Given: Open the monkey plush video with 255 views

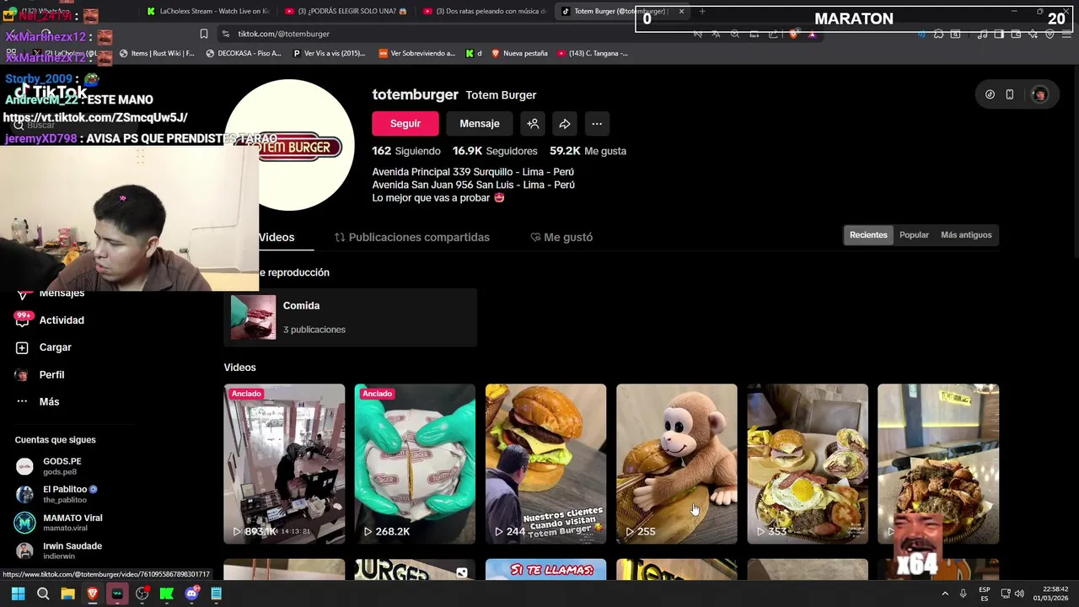Looking at the screenshot, I should (676, 464).
